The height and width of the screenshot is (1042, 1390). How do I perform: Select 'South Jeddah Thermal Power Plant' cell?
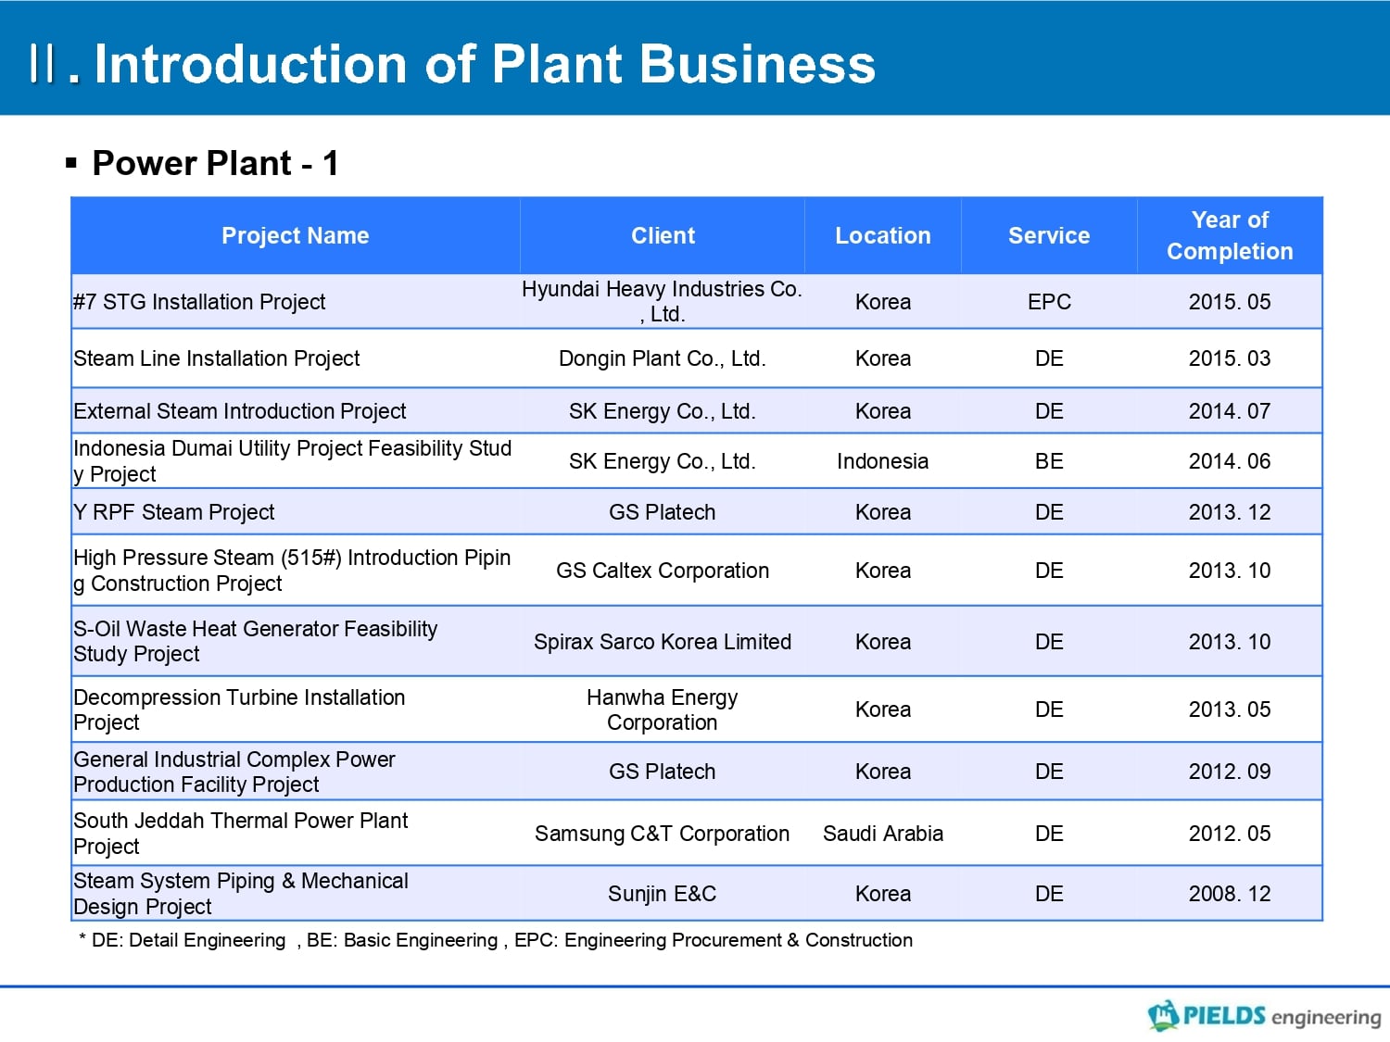(296, 834)
